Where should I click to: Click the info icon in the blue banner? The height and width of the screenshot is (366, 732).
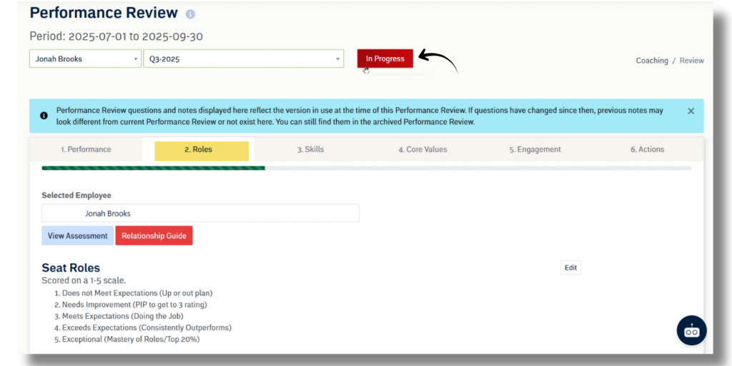(x=44, y=115)
